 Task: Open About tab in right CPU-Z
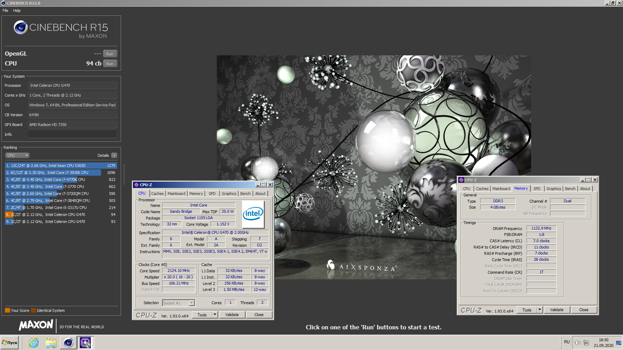[585, 189]
